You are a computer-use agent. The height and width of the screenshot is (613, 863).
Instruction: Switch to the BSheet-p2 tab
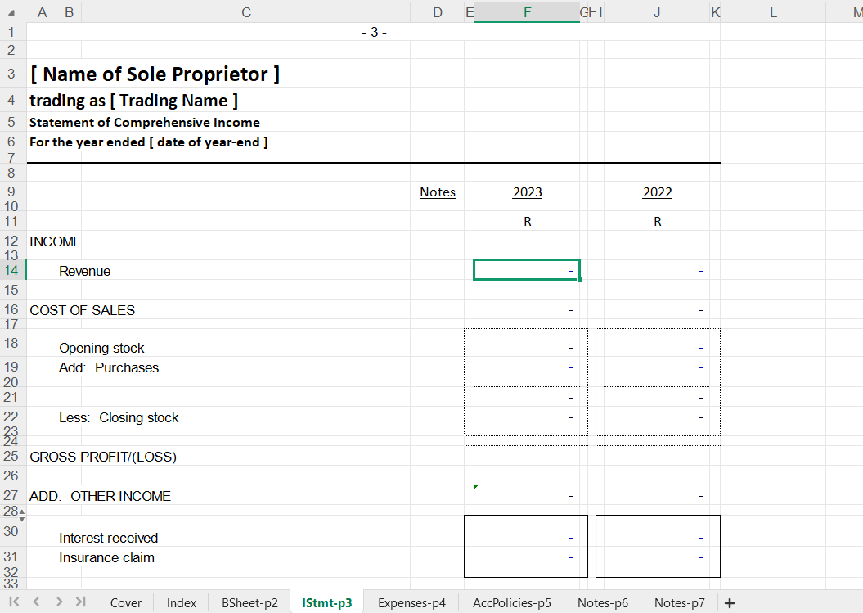pos(249,603)
